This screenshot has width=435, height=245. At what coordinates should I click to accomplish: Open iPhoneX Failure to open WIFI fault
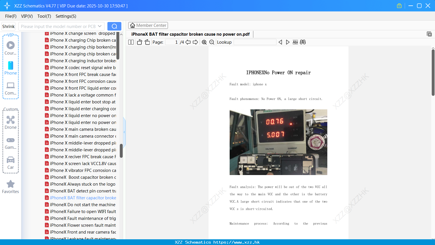click(80, 212)
